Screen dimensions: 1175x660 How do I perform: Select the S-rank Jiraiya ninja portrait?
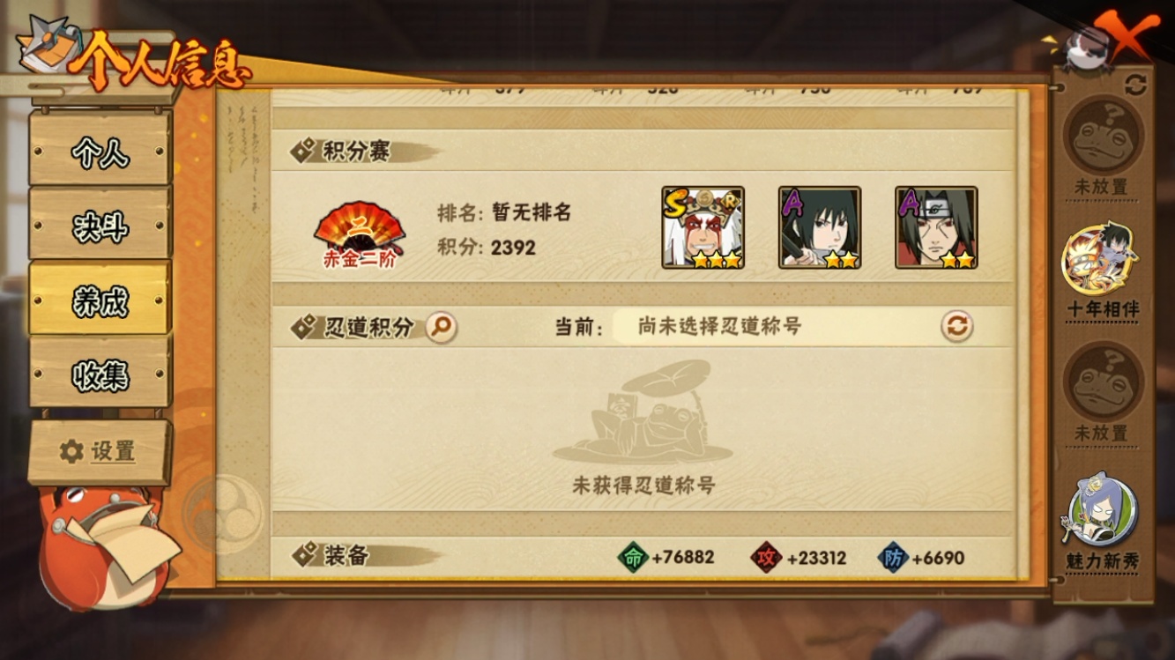pos(703,227)
